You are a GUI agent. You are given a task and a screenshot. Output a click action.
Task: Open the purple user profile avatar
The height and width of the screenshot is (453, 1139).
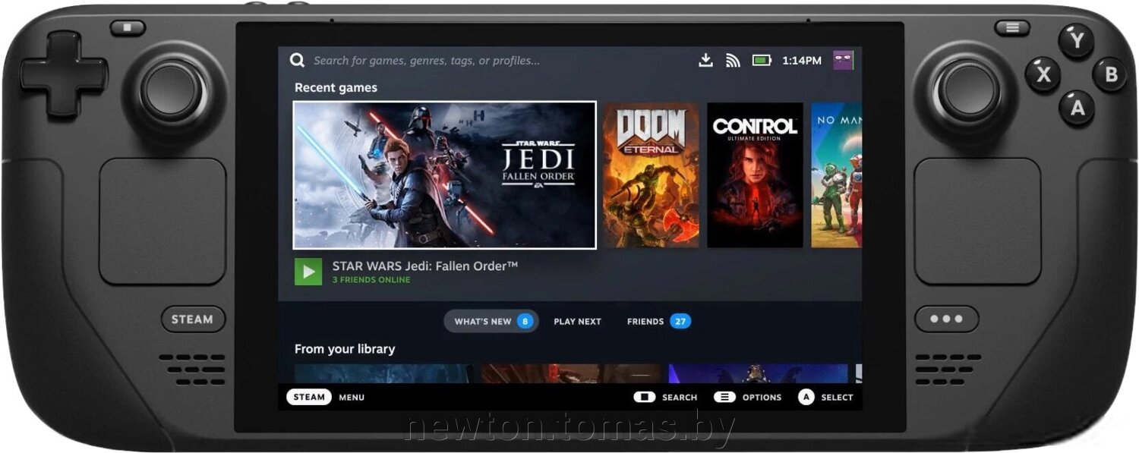coord(843,61)
